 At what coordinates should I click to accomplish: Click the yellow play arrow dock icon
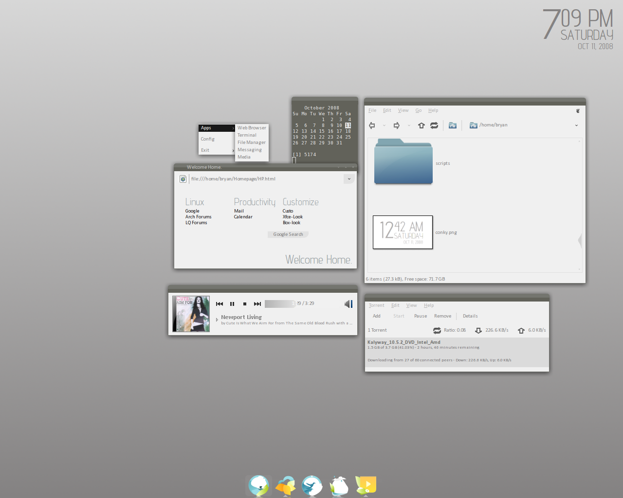366,485
